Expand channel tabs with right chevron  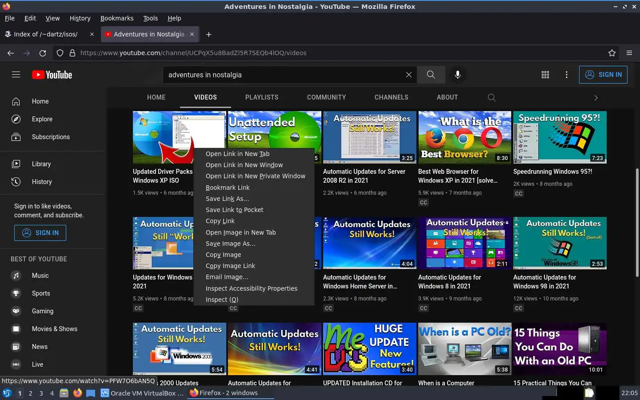(596, 97)
